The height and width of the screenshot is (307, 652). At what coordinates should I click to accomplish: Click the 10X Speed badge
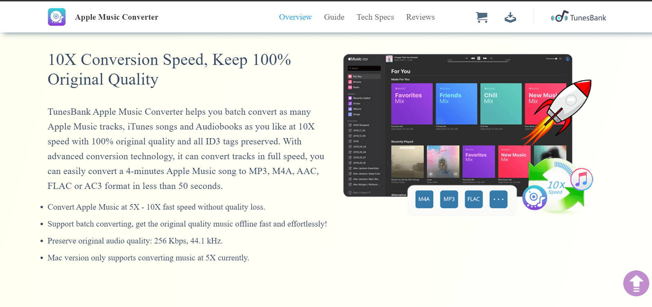[x=556, y=188]
